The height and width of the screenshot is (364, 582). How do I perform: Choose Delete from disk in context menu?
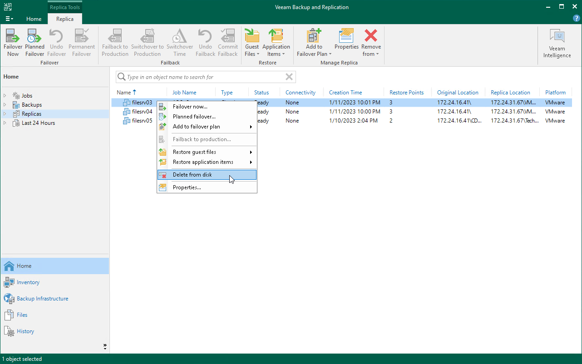[x=207, y=175]
